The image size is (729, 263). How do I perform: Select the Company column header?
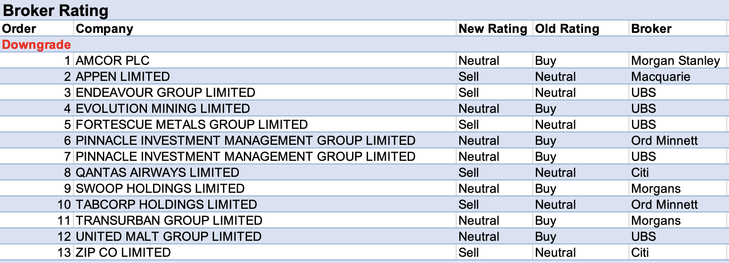tap(104, 28)
